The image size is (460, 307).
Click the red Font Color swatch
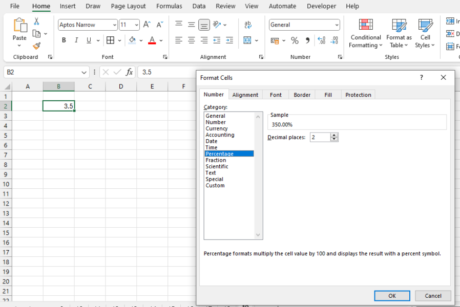152,43
